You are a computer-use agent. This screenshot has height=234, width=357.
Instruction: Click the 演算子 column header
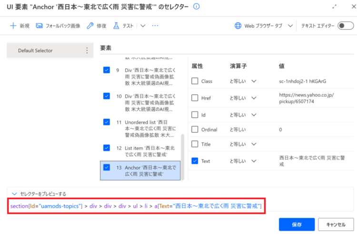238,66
